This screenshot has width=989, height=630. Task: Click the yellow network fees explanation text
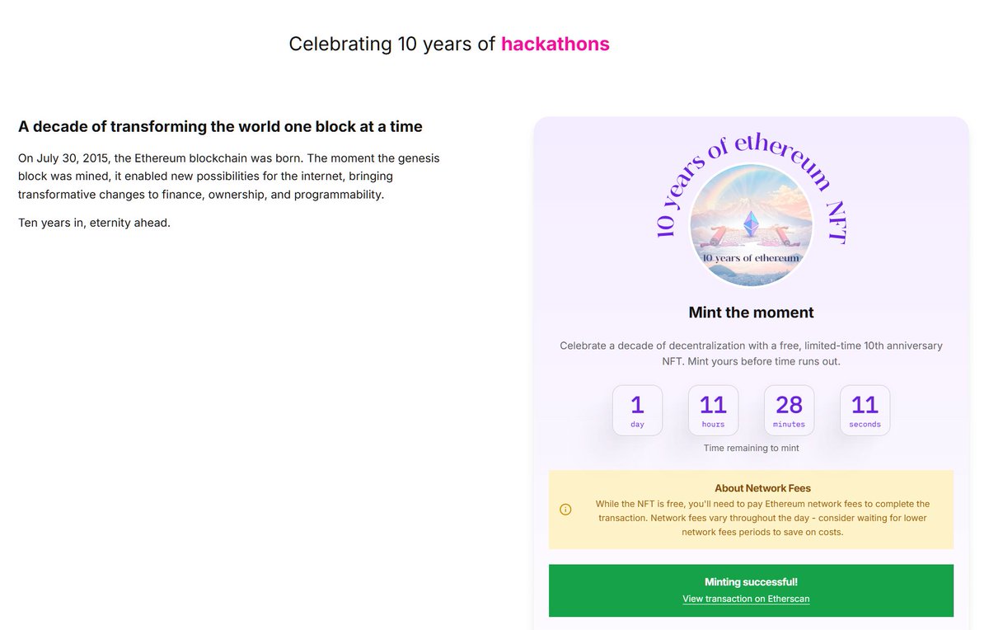tap(762, 518)
